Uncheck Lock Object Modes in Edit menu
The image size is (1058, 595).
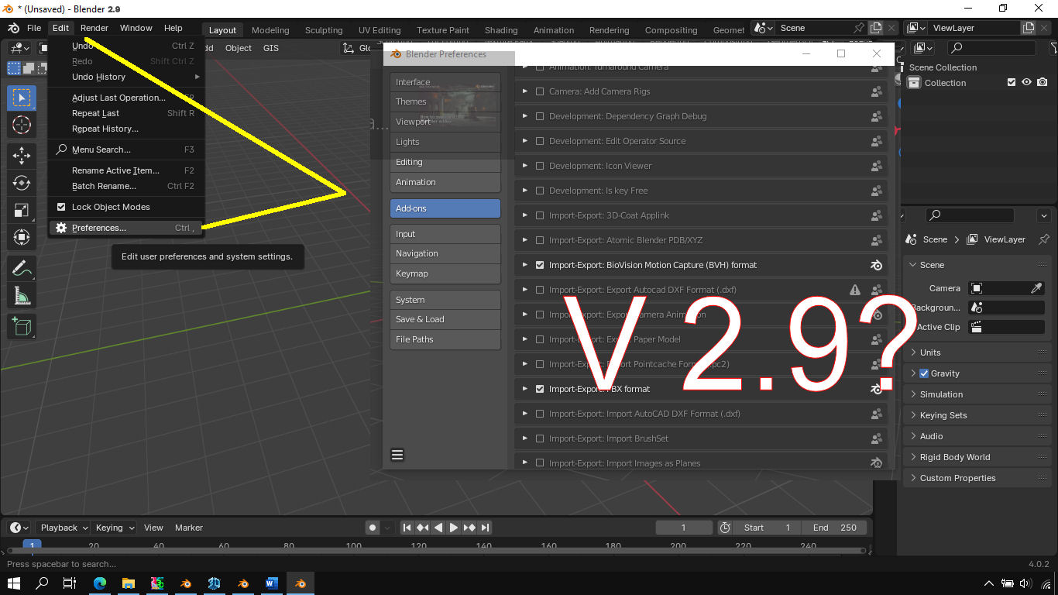click(x=62, y=207)
